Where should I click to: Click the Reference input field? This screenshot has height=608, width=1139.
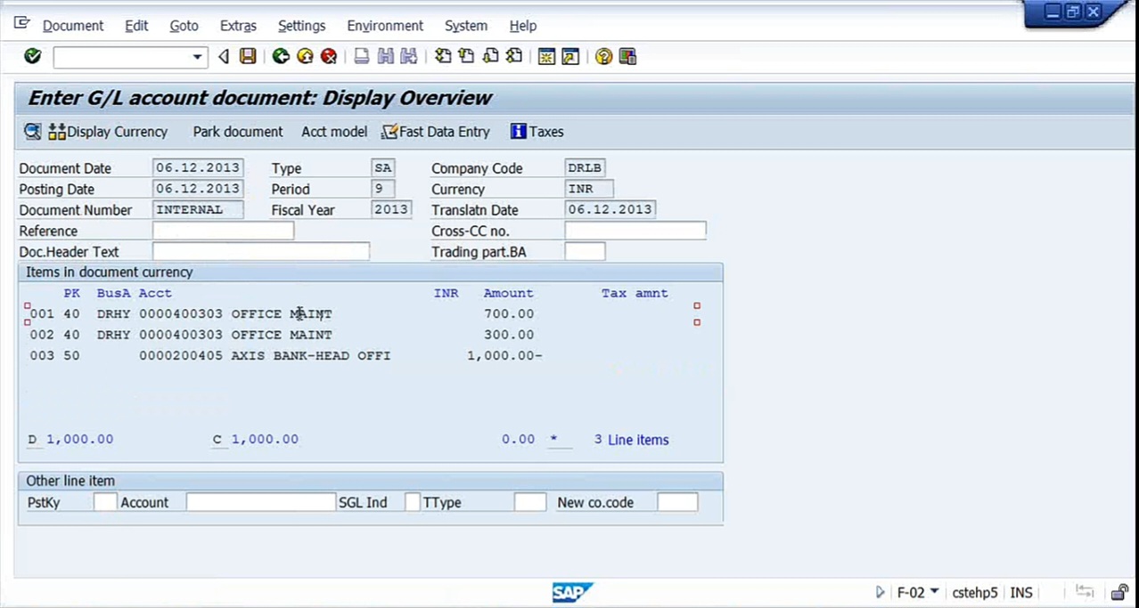click(x=223, y=231)
